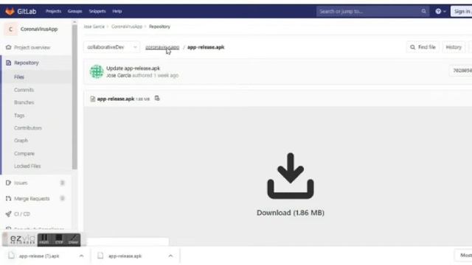Click the GitLab fox logo
This screenshot has width=472, height=265.
click(x=10, y=12)
